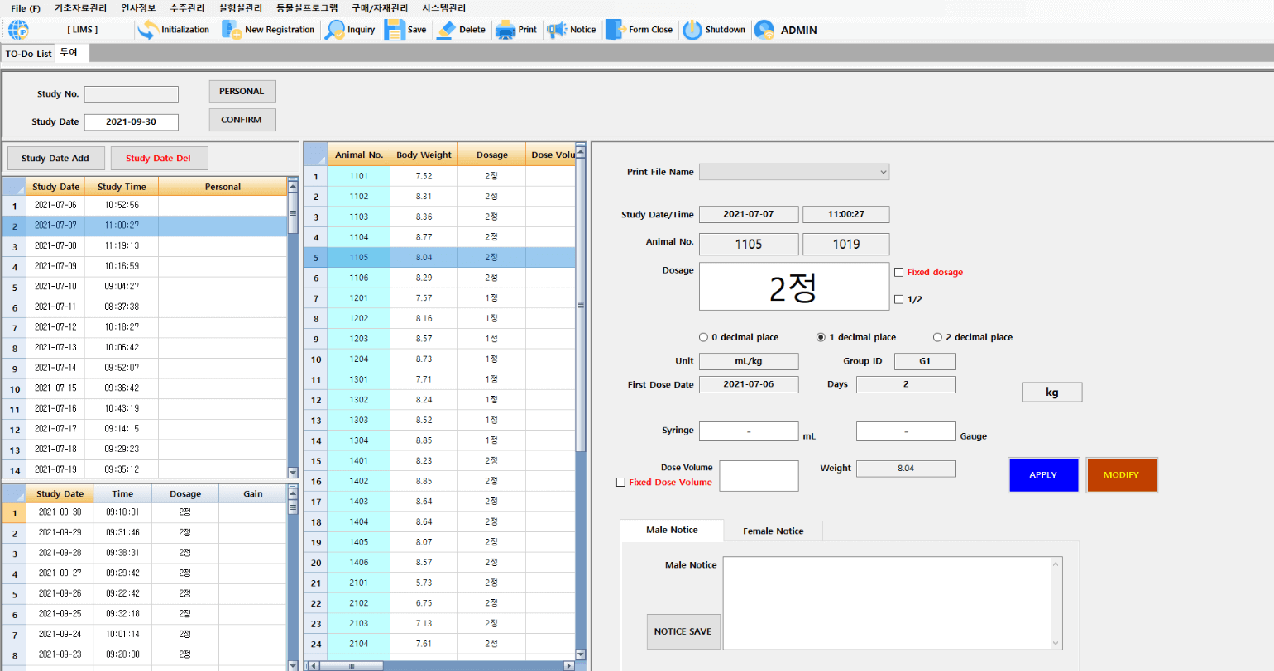The height and width of the screenshot is (671, 1274).
Task: Click the Save floppy disk icon
Action: [395, 30]
